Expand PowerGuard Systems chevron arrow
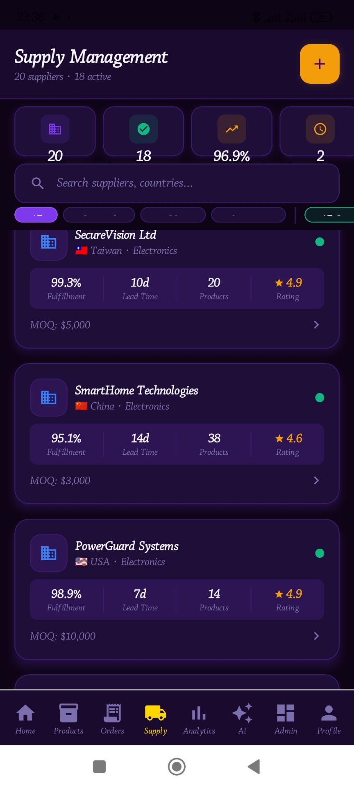This screenshot has width=354, height=788. pos(316,636)
